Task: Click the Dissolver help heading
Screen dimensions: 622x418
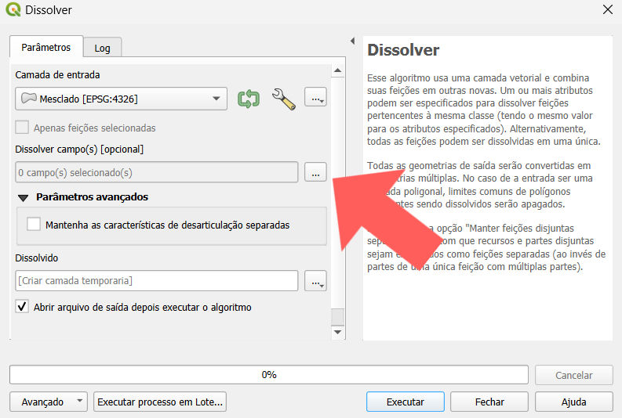Action: click(403, 50)
